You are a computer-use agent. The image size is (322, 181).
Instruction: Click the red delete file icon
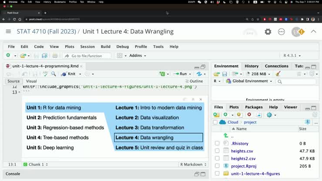[249, 114]
